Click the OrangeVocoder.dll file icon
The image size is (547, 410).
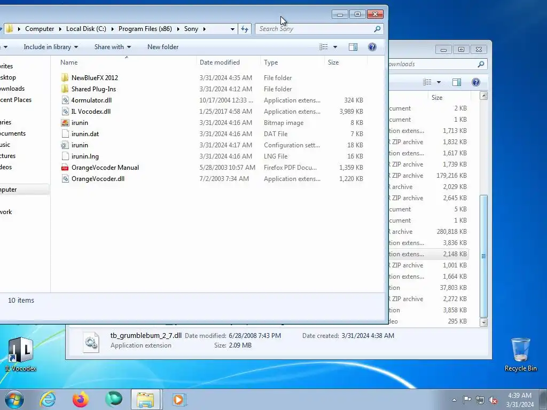(x=65, y=179)
